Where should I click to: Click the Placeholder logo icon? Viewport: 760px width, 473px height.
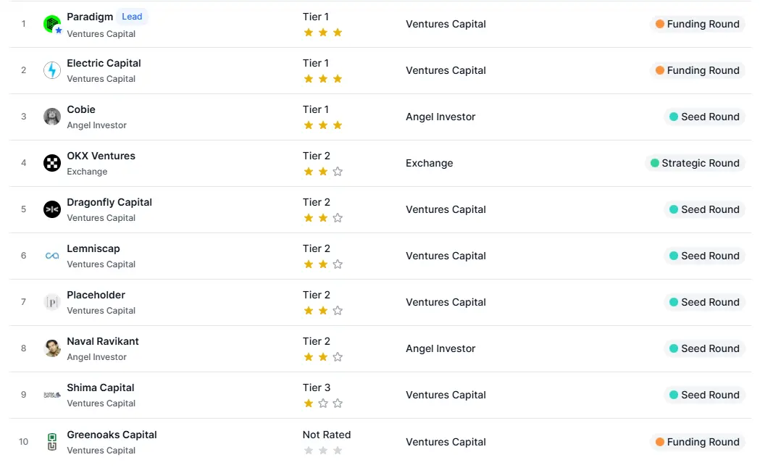coord(51,302)
